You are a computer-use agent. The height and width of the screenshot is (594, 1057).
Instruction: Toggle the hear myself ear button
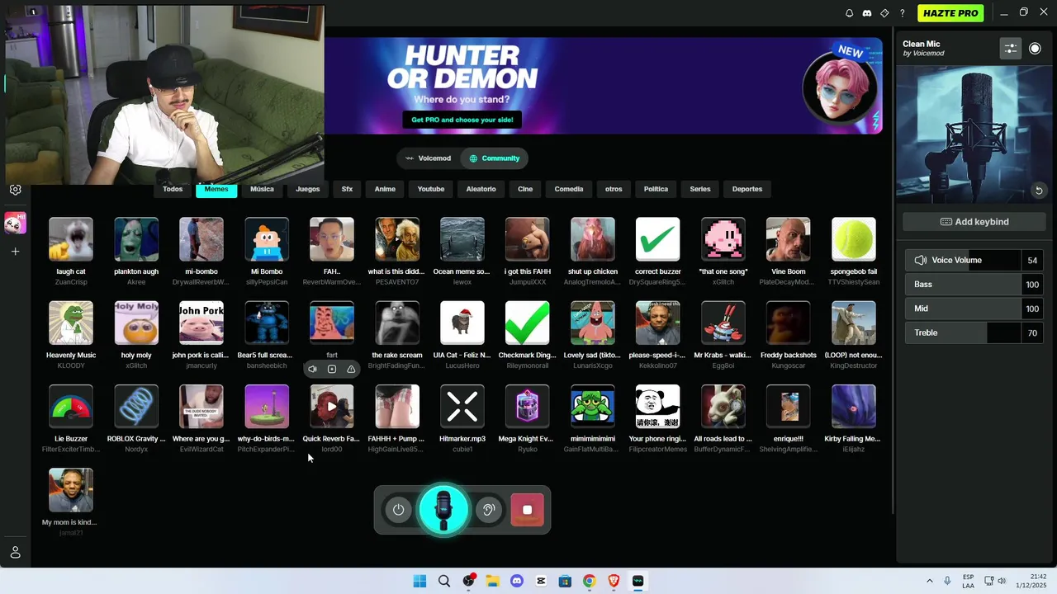click(488, 510)
